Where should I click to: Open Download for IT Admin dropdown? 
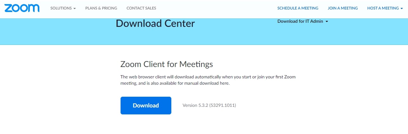coord(303,21)
